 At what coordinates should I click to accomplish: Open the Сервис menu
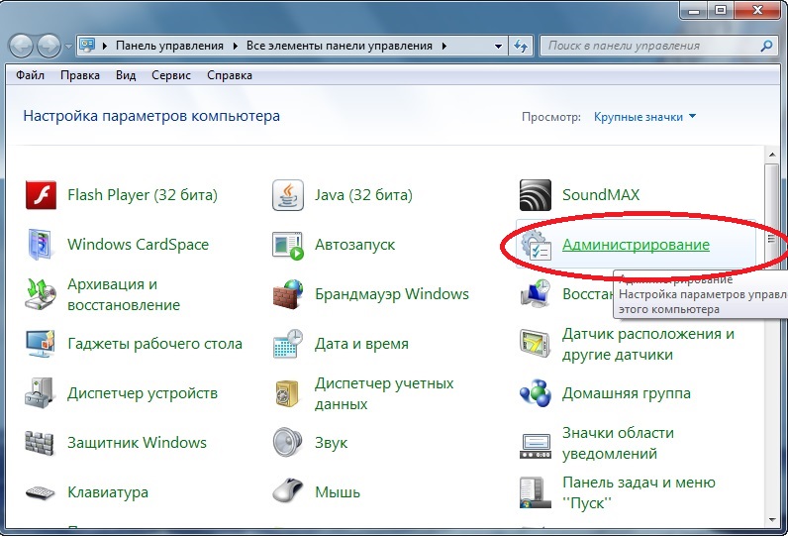pyautogui.click(x=171, y=75)
